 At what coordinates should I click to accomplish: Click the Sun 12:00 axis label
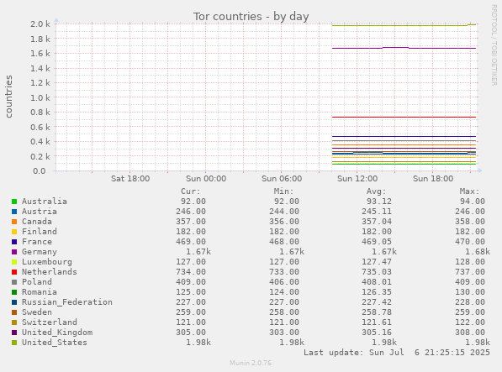click(x=357, y=179)
